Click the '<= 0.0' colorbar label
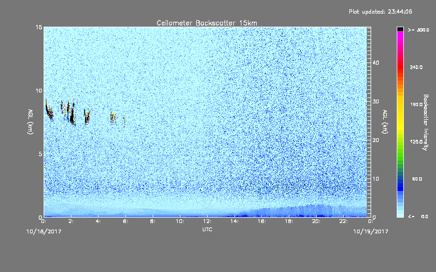 pyautogui.click(x=418, y=217)
